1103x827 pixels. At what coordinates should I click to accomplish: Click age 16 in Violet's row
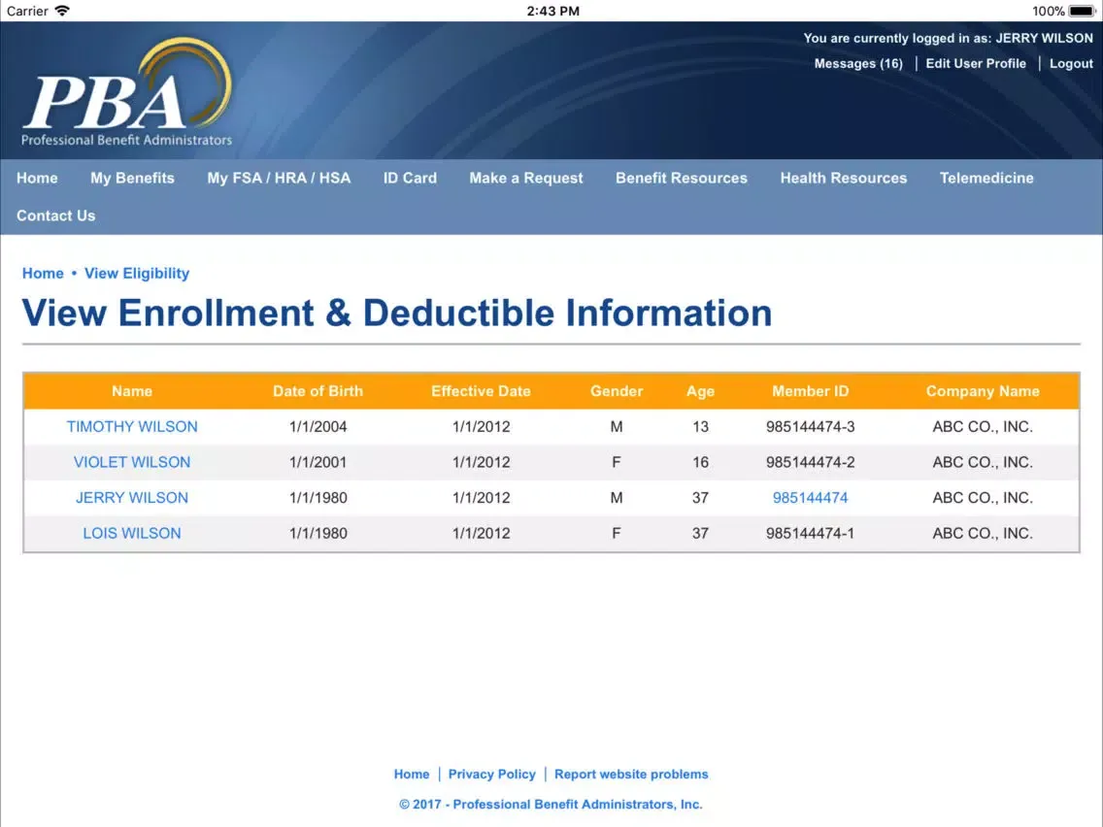pyautogui.click(x=700, y=462)
